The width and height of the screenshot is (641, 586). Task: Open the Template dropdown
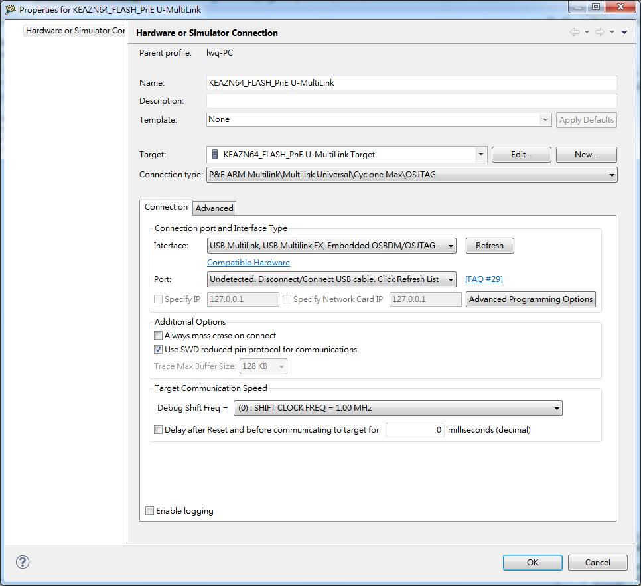click(x=545, y=120)
